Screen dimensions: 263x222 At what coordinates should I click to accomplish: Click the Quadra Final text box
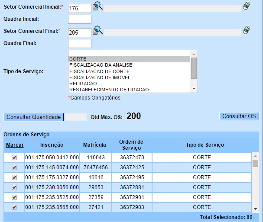click(x=80, y=44)
